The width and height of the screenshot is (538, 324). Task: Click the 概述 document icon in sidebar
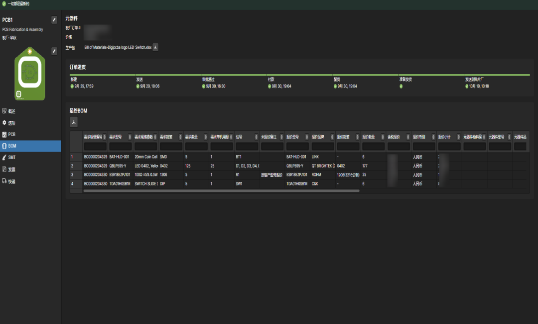tap(4, 110)
